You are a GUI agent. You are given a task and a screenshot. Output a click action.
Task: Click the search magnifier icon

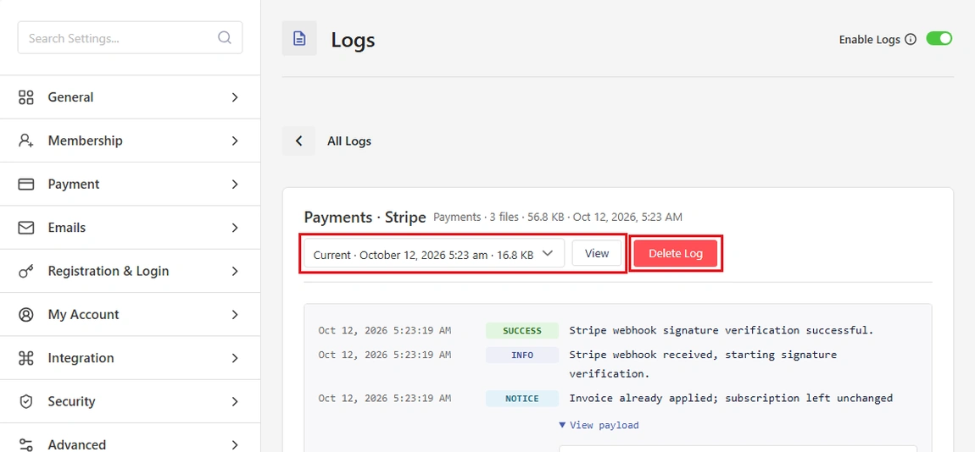[x=225, y=38]
